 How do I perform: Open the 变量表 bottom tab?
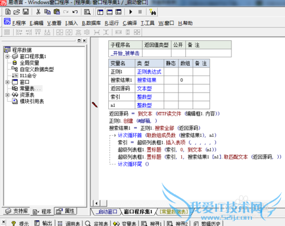pos(124,224)
